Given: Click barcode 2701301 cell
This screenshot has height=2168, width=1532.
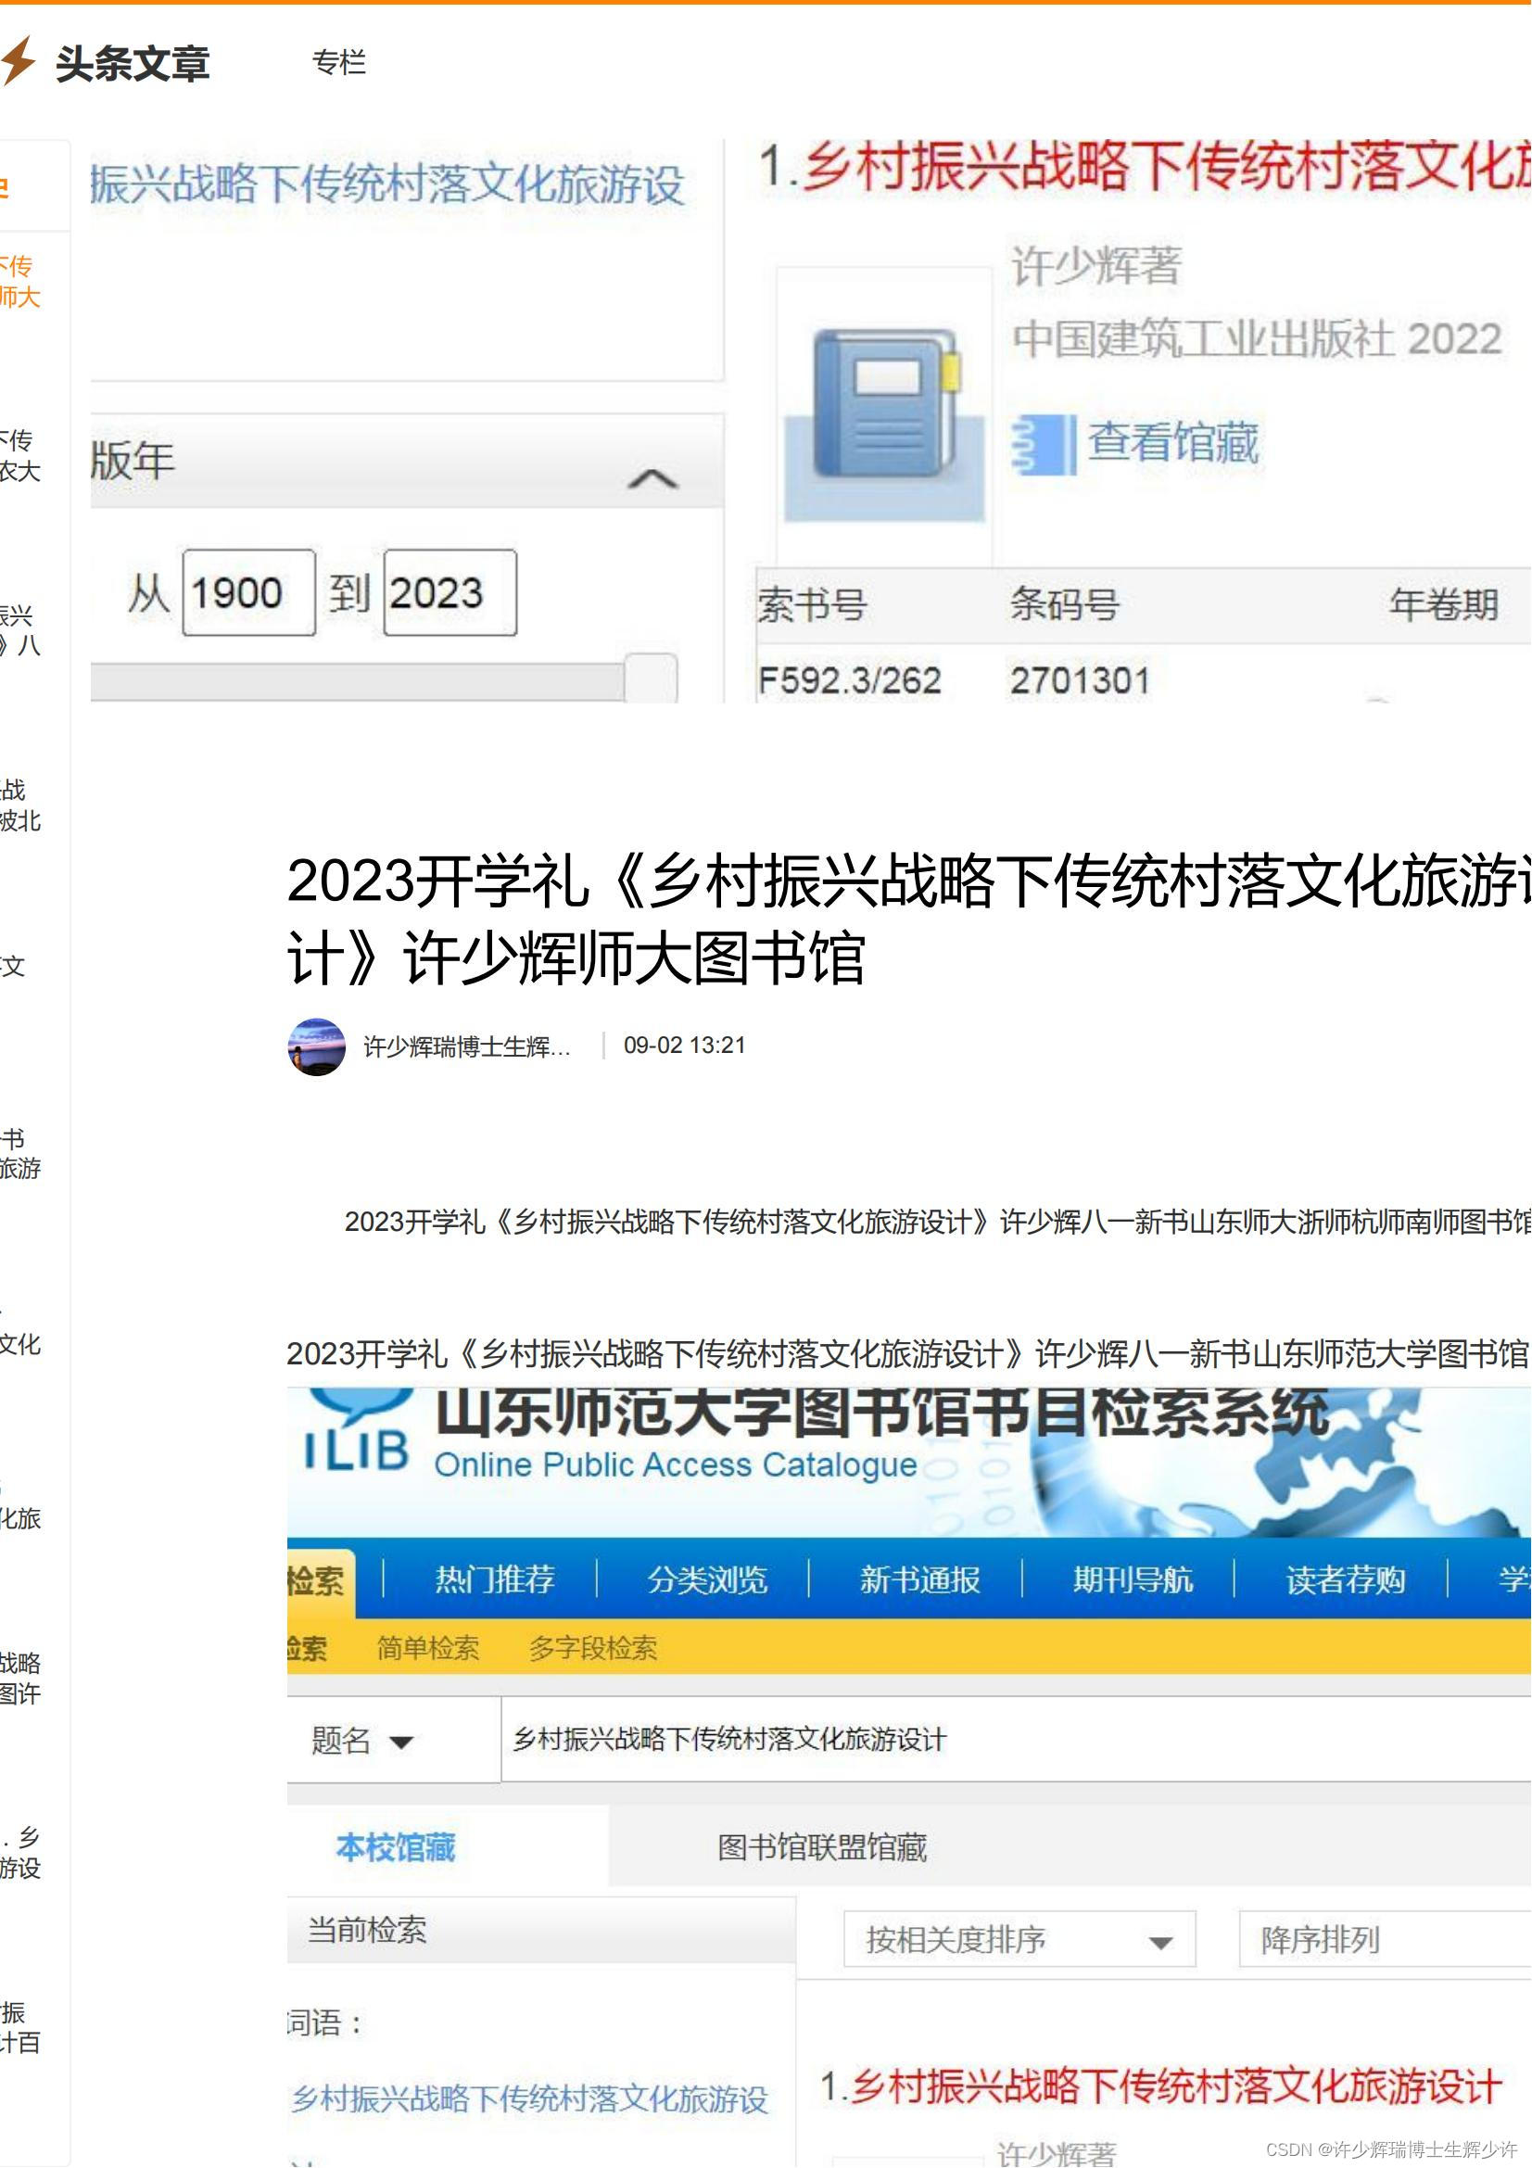Looking at the screenshot, I should (1080, 679).
